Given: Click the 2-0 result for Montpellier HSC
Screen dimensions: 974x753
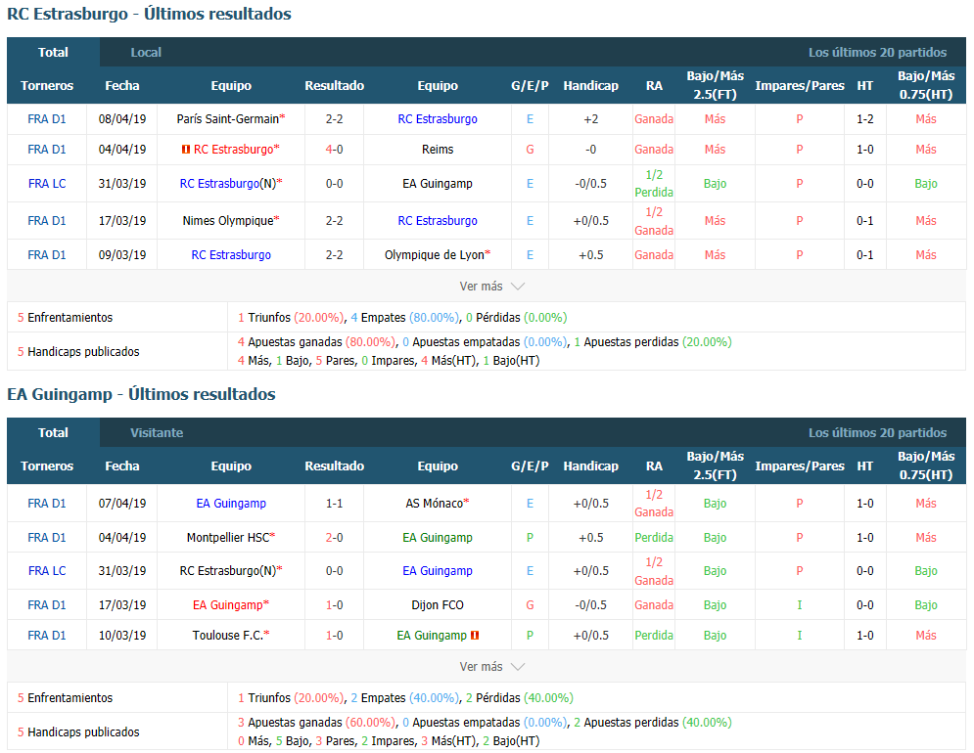Looking at the screenshot, I should (334, 538).
